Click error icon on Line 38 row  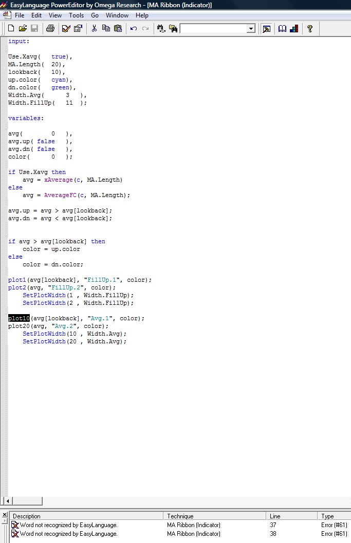coord(15,534)
